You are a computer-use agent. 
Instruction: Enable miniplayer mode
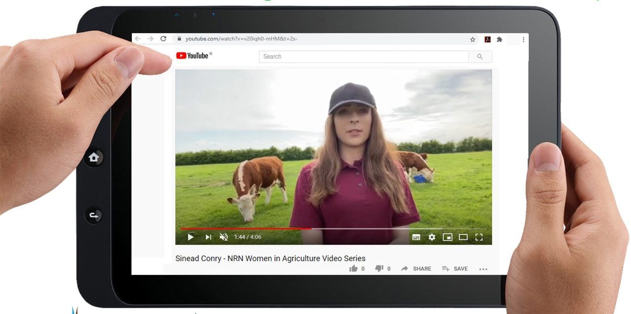click(x=448, y=237)
